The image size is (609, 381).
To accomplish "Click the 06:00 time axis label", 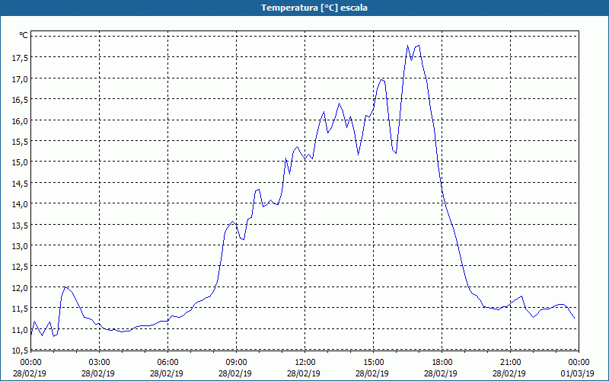I will 167,363.
